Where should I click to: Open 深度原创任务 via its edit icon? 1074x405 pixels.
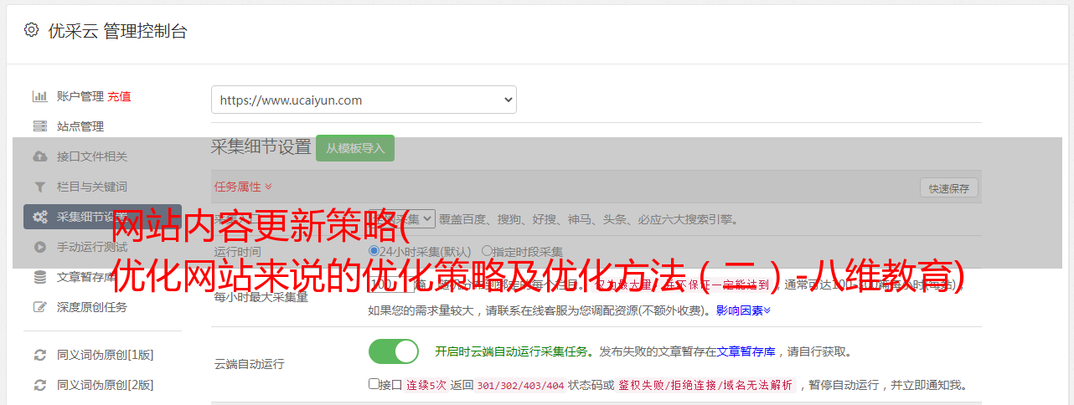[x=39, y=307]
